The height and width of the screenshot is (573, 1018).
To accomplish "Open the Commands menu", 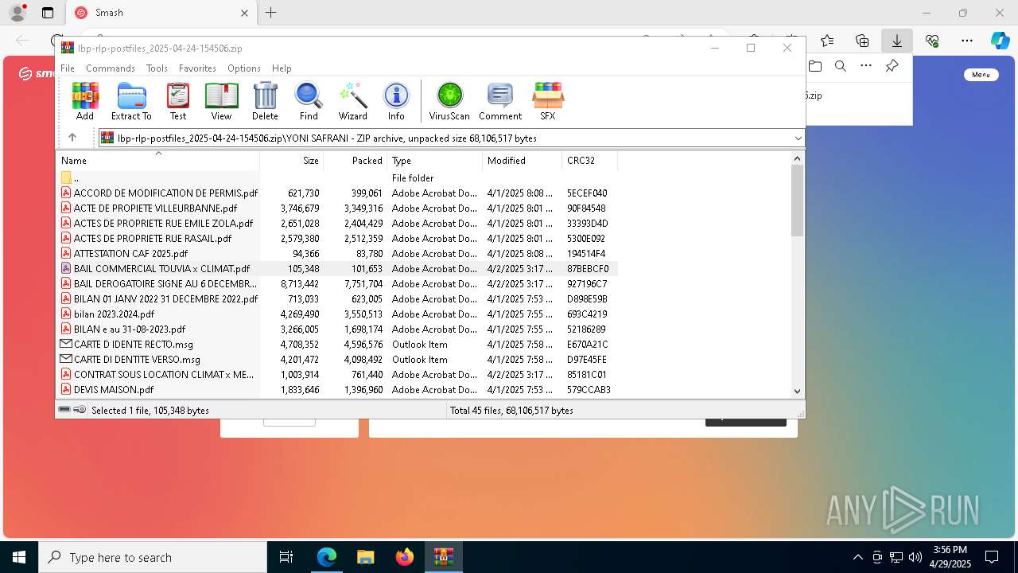I will tap(111, 68).
